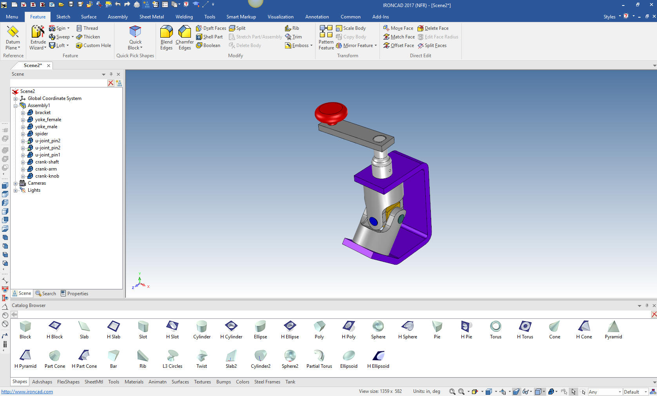This screenshot has width=657, height=396.
Task: Open the Units selection filter 'Any' dropdown
Action: pos(620,392)
